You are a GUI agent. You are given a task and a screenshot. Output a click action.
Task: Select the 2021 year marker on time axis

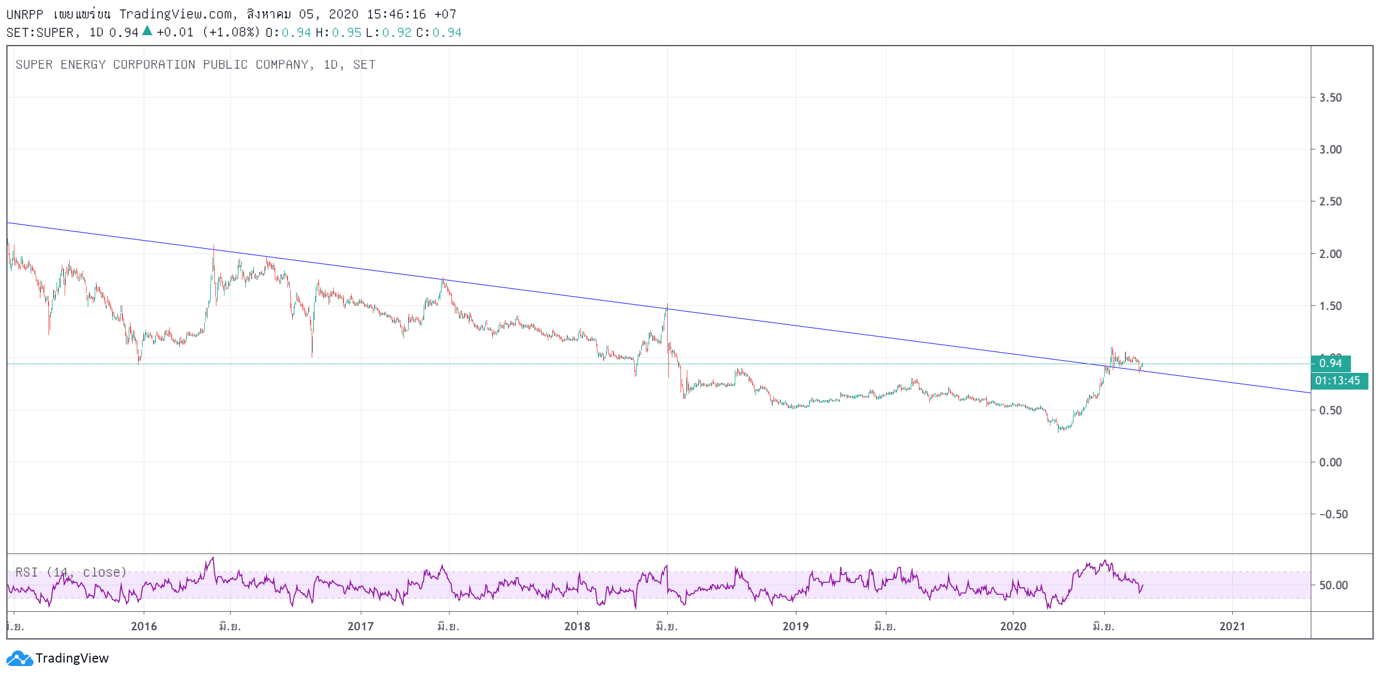point(1232,626)
